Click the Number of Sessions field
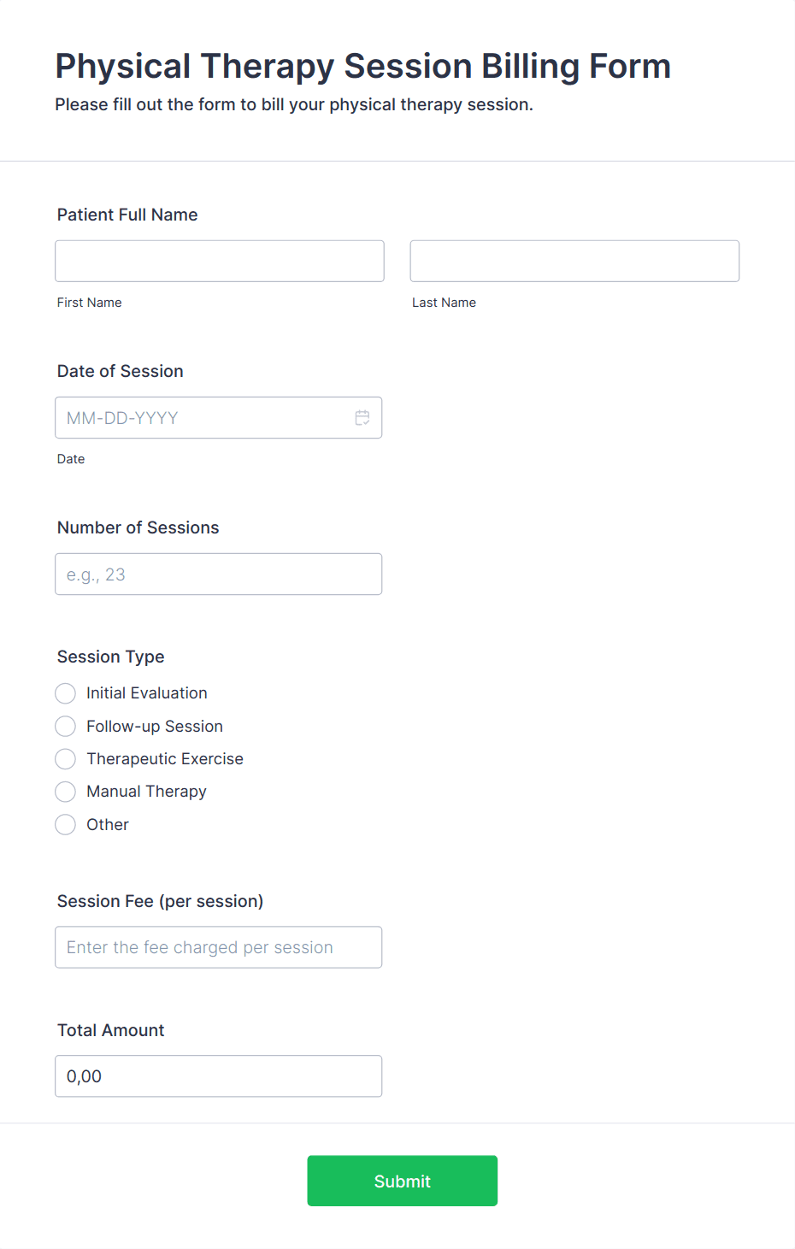Image resolution: width=795 pixels, height=1249 pixels. click(218, 574)
